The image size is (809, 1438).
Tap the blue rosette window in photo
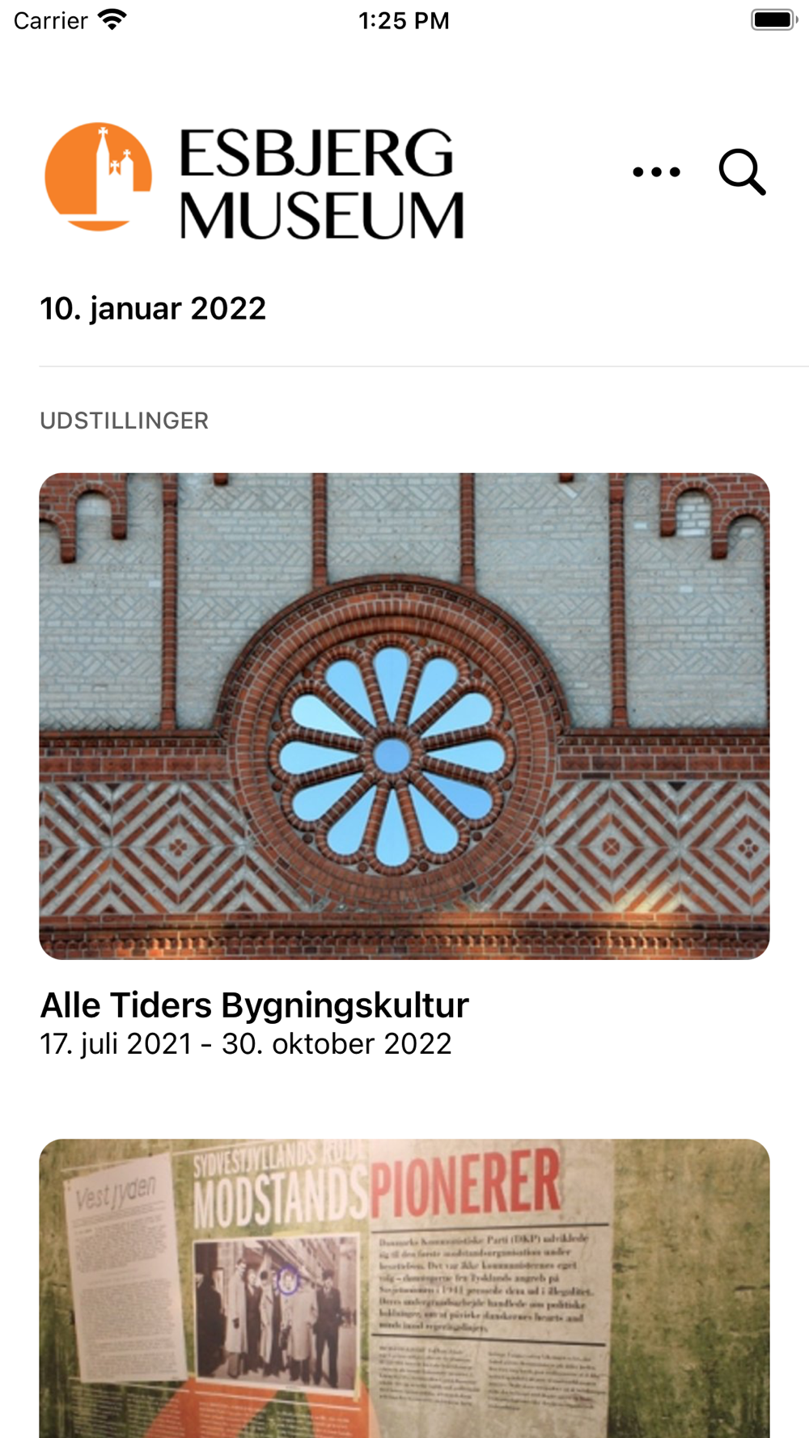pyautogui.click(x=392, y=758)
